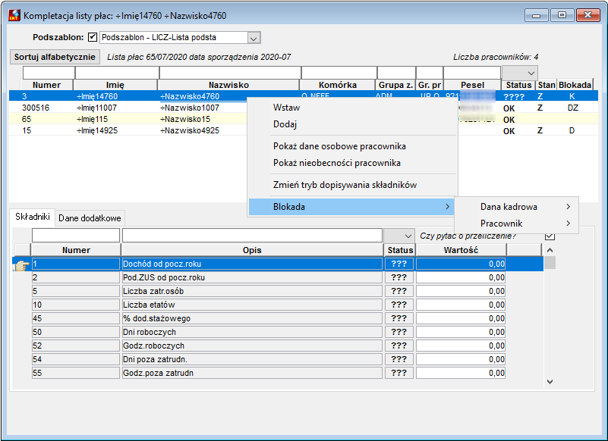Choose Dodaj from the context menu

(x=285, y=124)
